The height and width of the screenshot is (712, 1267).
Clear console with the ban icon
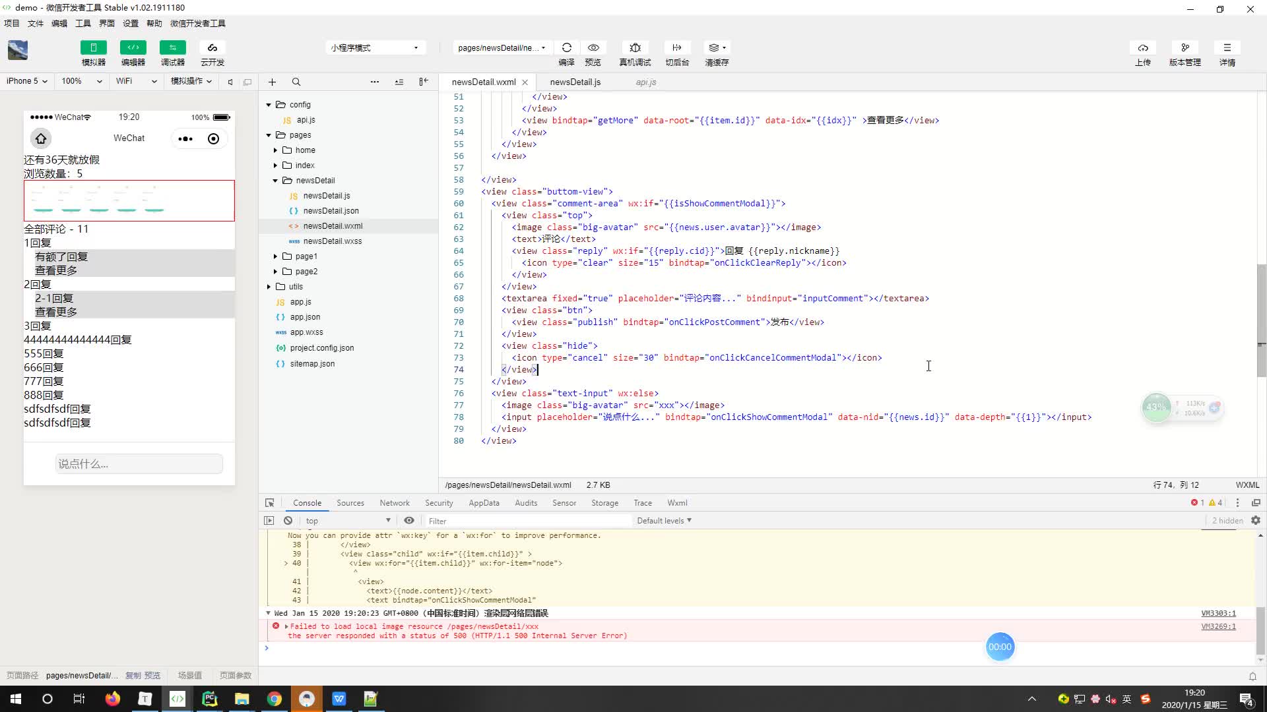[x=288, y=520]
